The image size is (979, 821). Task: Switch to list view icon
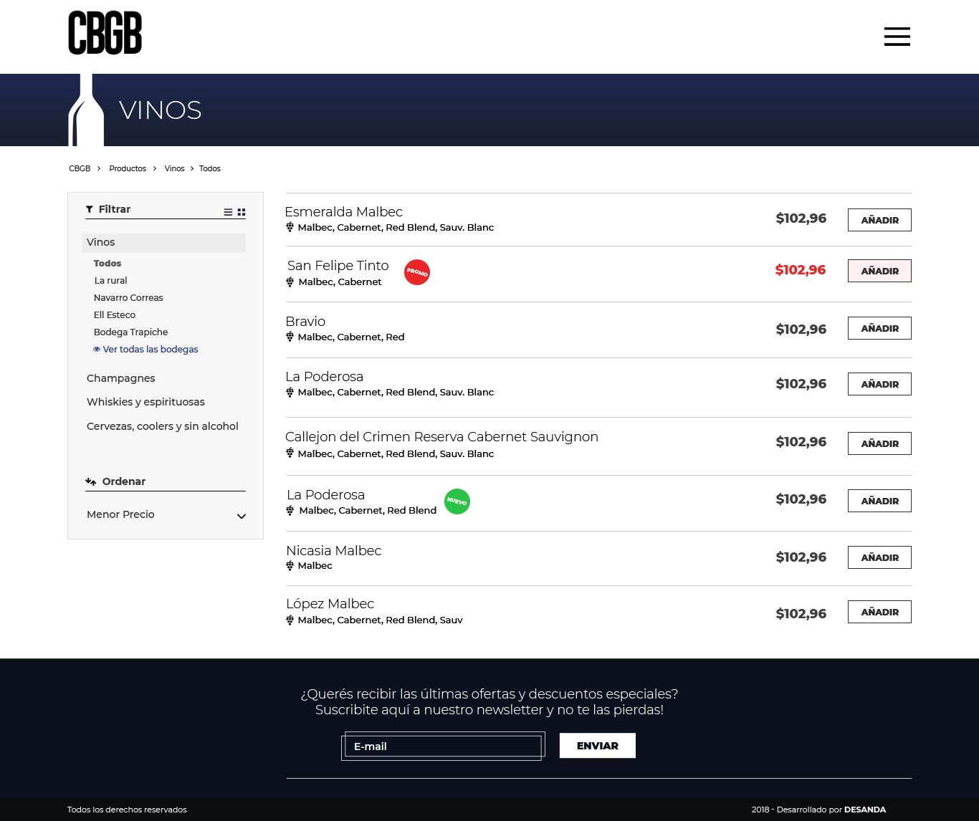228,212
